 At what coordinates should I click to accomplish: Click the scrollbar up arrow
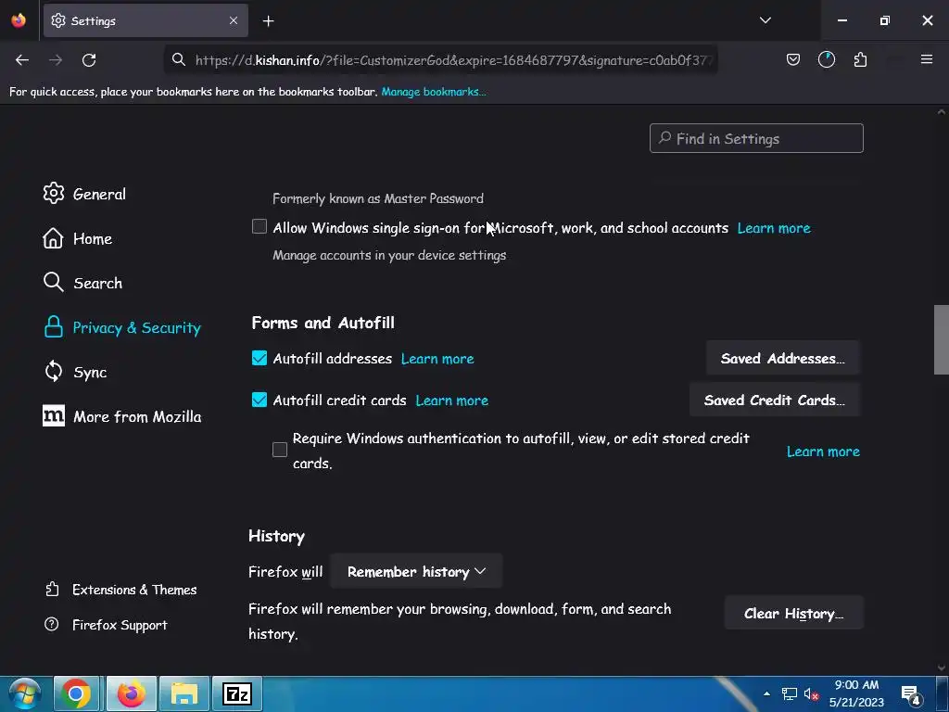942,112
